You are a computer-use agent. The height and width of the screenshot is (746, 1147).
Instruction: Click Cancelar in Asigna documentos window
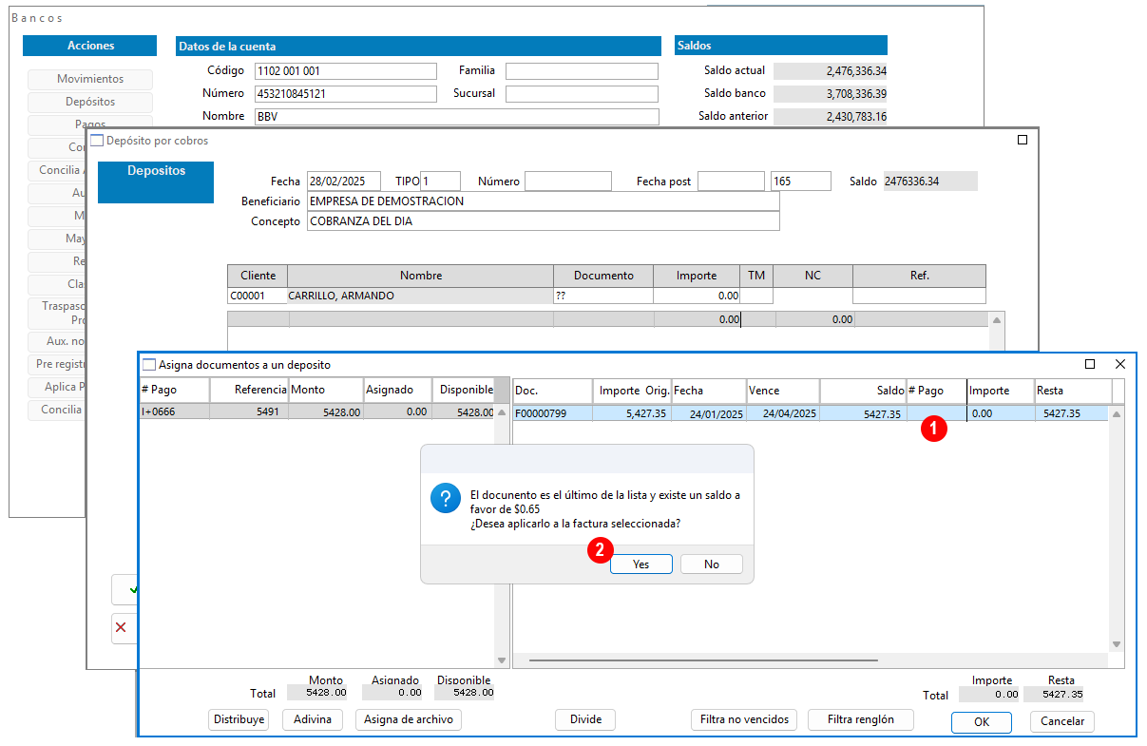[x=1062, y=722]
